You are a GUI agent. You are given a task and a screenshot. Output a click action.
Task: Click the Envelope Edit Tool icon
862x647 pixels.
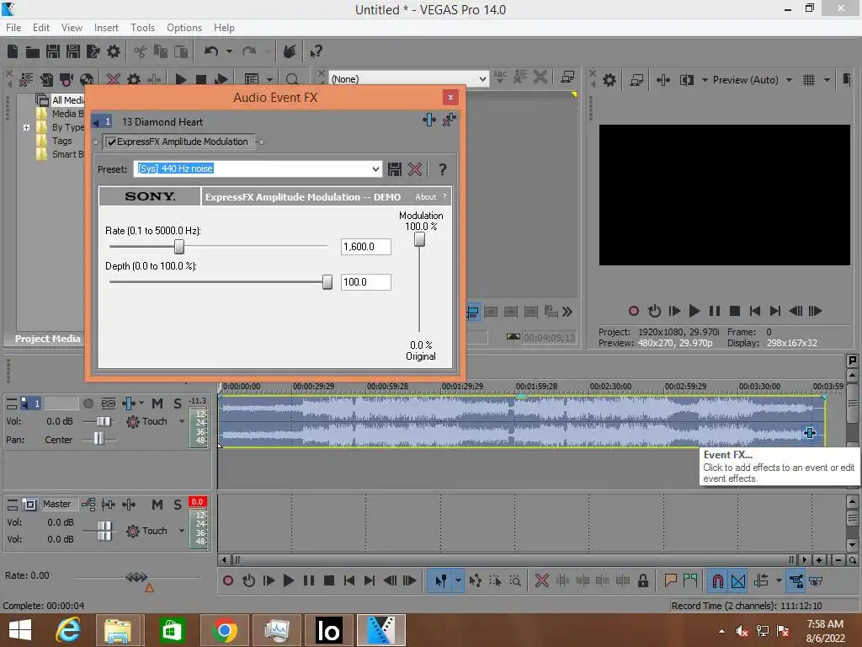[x=476, y=581]
